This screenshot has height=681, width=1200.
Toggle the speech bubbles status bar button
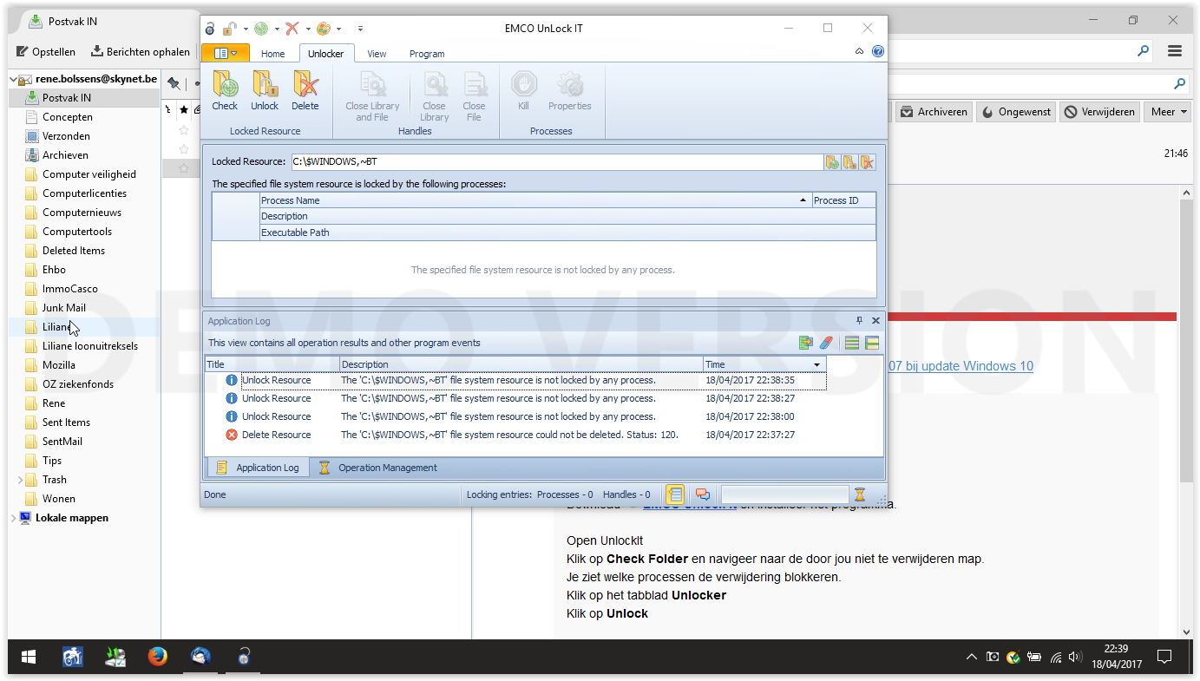point(703,494)
